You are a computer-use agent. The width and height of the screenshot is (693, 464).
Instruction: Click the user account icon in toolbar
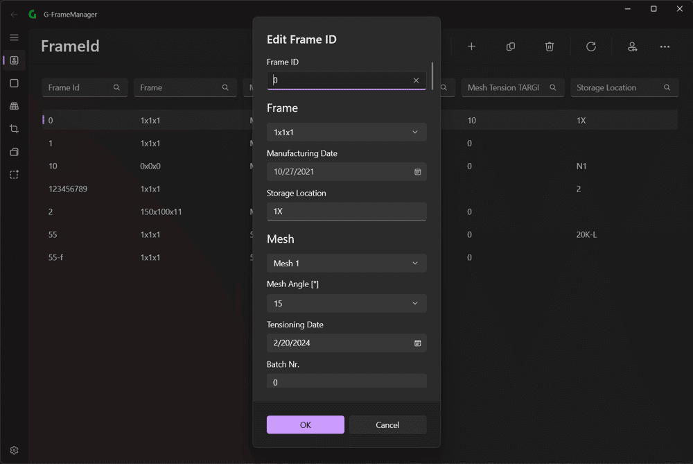pos(633,46)
